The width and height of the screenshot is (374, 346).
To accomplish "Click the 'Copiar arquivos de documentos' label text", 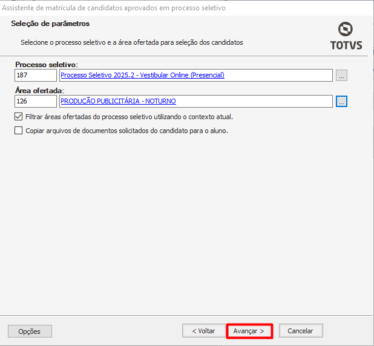I will [x=126, y=131].
